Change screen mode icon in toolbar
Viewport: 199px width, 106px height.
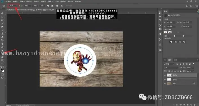pos(2,78)
